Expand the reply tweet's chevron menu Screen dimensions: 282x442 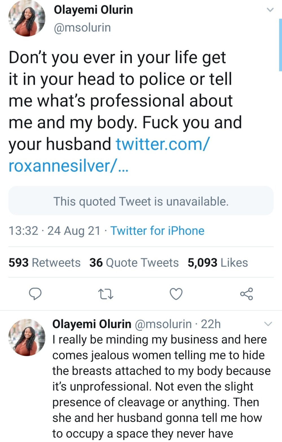268,324
